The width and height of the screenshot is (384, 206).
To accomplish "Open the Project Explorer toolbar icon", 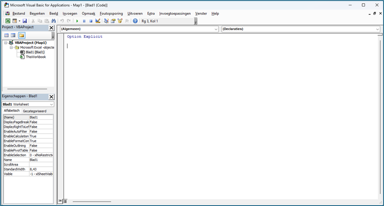I will (106, 21).
